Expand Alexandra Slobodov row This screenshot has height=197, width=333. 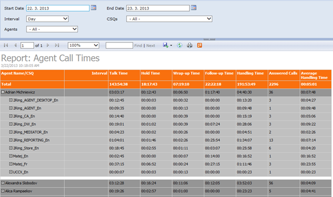click(x=3, y=183)
